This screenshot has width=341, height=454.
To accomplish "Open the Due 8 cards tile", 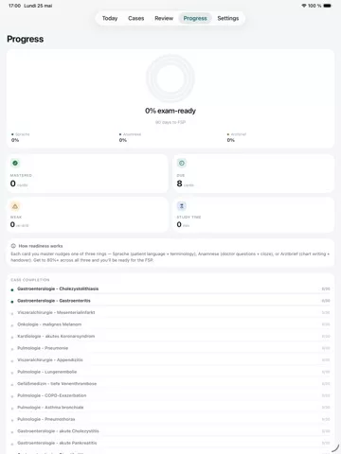I will (254, 173).
